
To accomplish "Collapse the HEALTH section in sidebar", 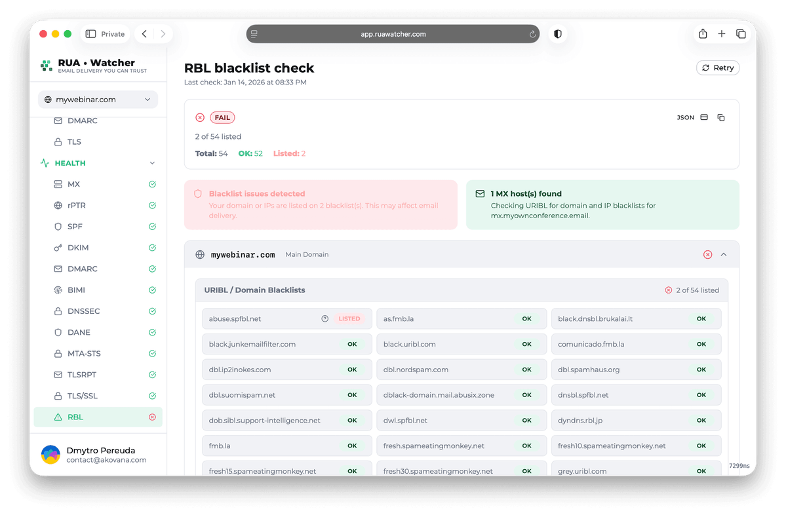I will click(x=151, y=162).
